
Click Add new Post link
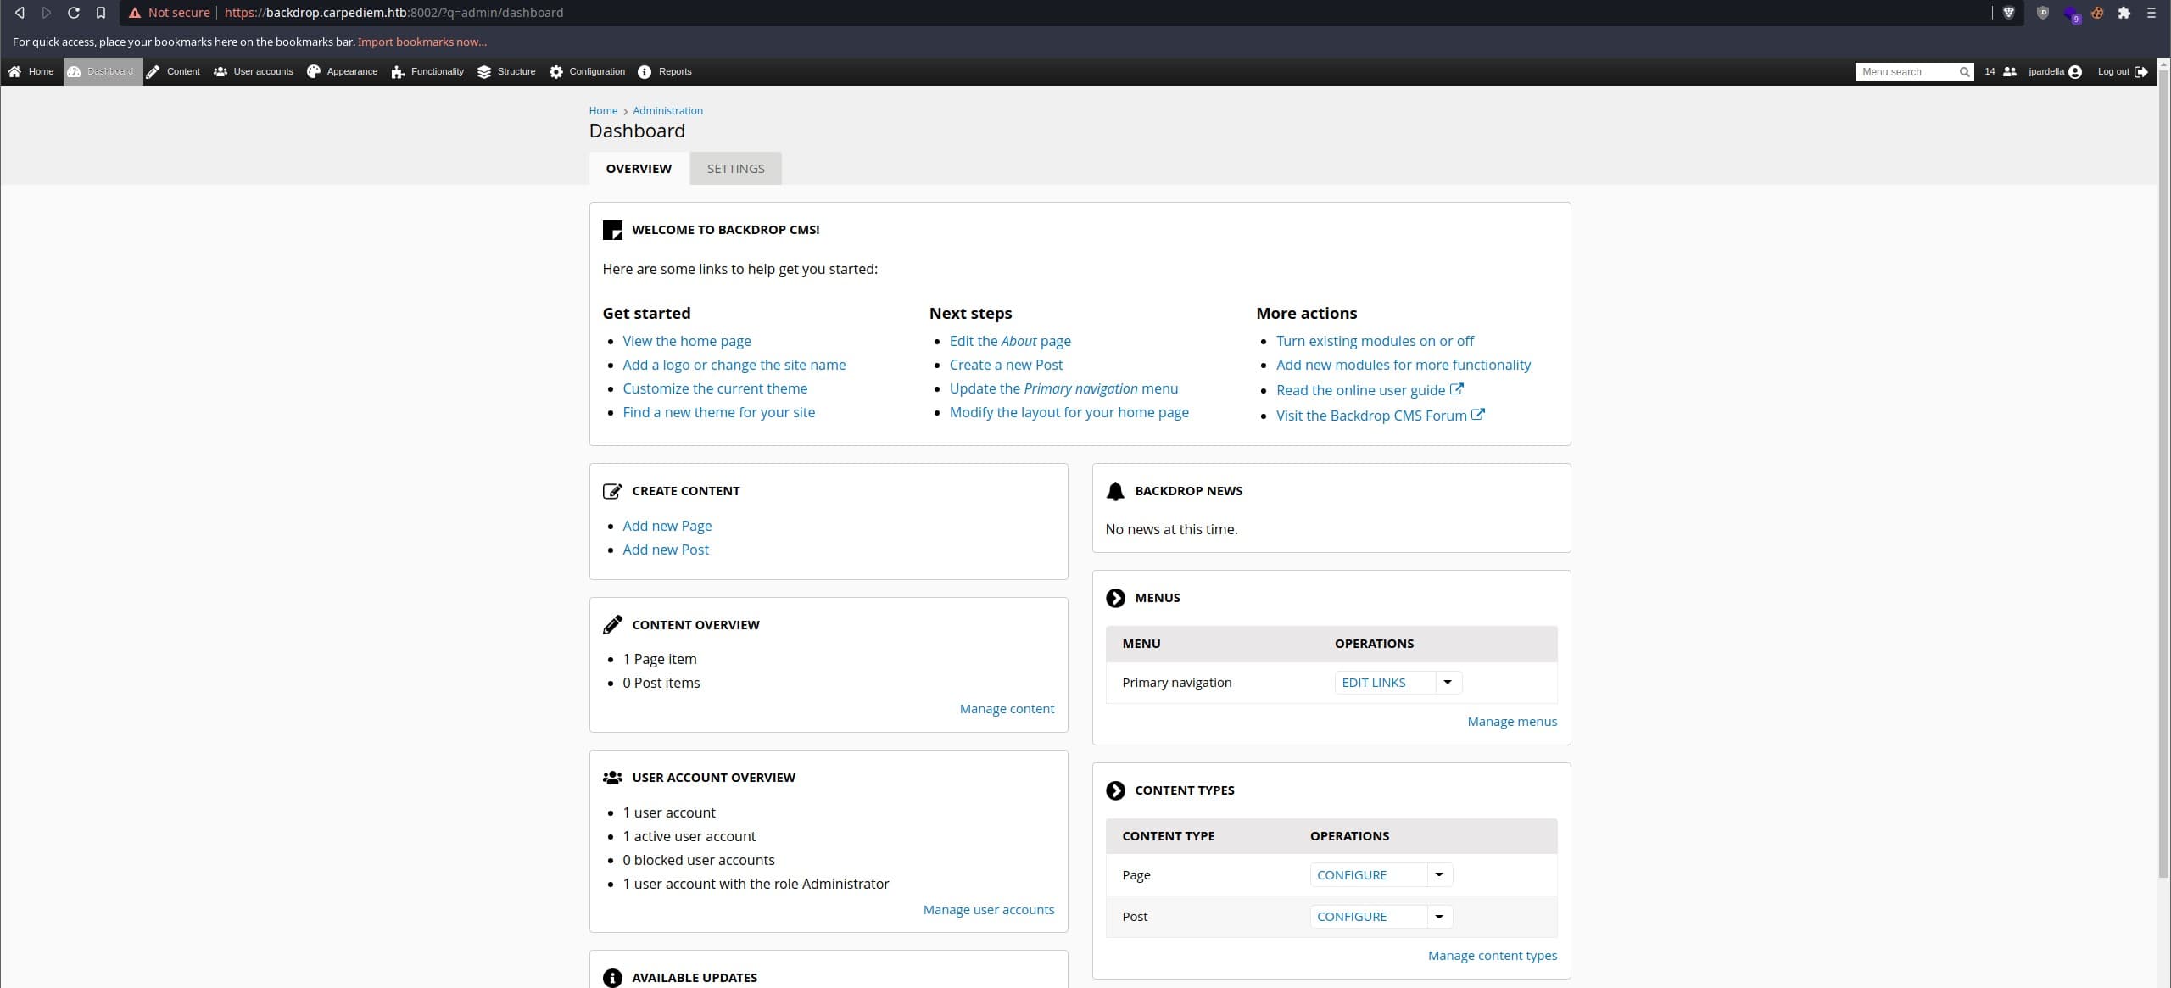666,550
